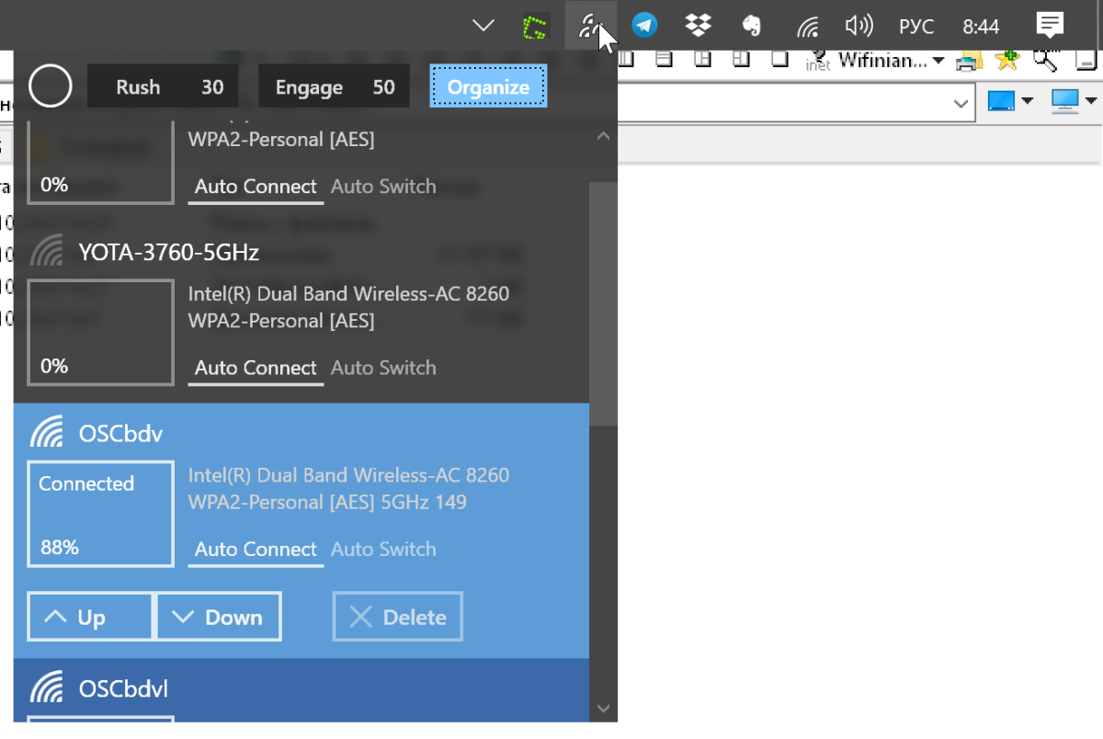The height and width of the screenshot is (739, 1103).
Task: Enable Auto Switch for YOTA-3760-5GHz
Action: (383, 368)
